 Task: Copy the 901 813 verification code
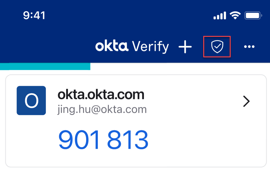coord(103,140)
